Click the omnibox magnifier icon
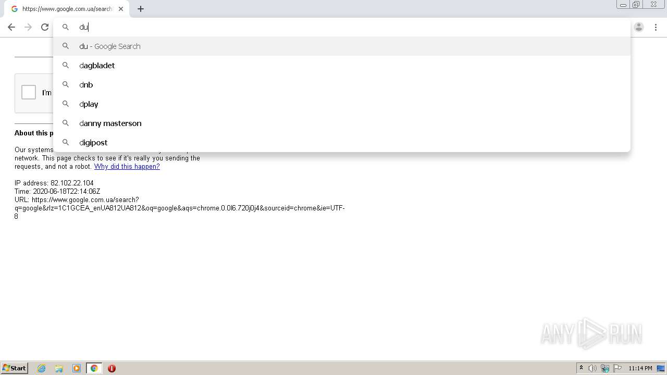This screenshot has width=667, height=375. tap(66, 27)
